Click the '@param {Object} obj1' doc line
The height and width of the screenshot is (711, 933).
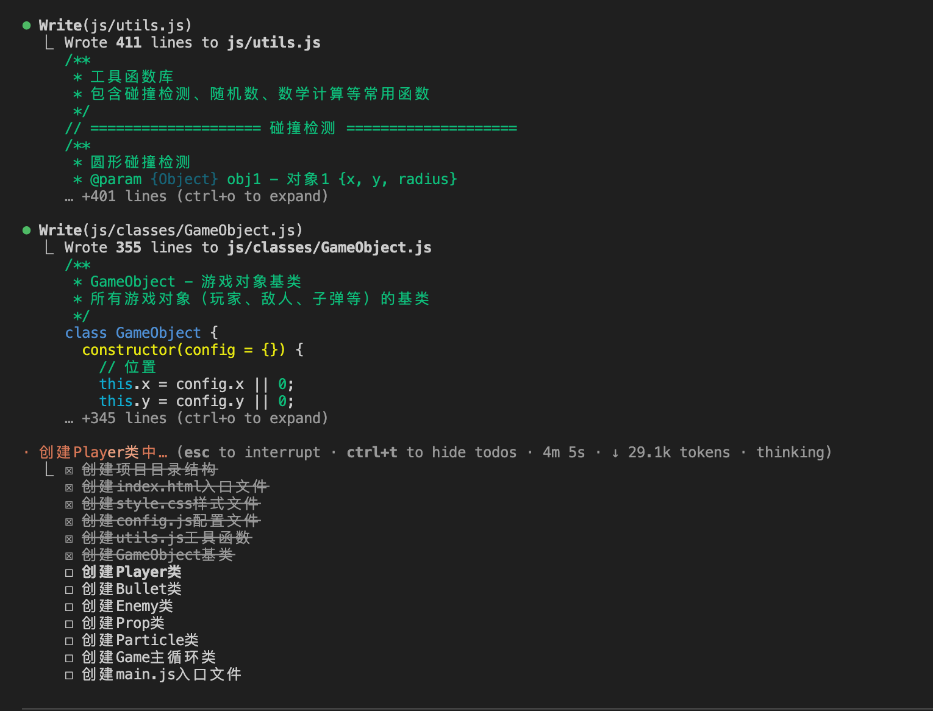point(265,179)
